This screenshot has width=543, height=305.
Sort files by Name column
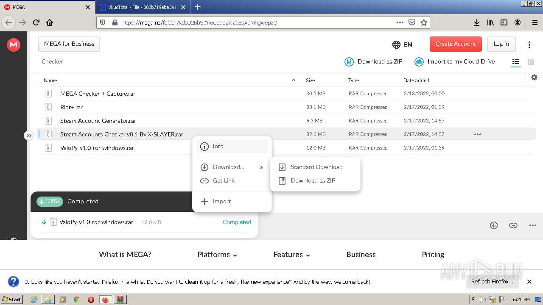(50, 80)
